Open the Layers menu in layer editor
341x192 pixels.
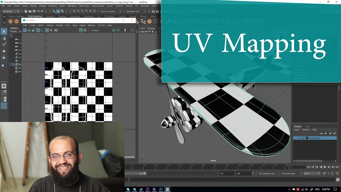[x=297, y=130]
